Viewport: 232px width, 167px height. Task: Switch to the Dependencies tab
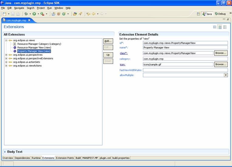pyautogui.click(x=22, y=158)
